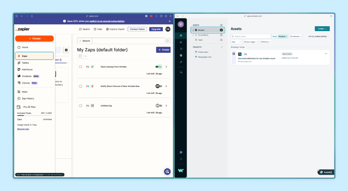Click the new folder plus icon button
348x191 pixels.
coord(66,50)
